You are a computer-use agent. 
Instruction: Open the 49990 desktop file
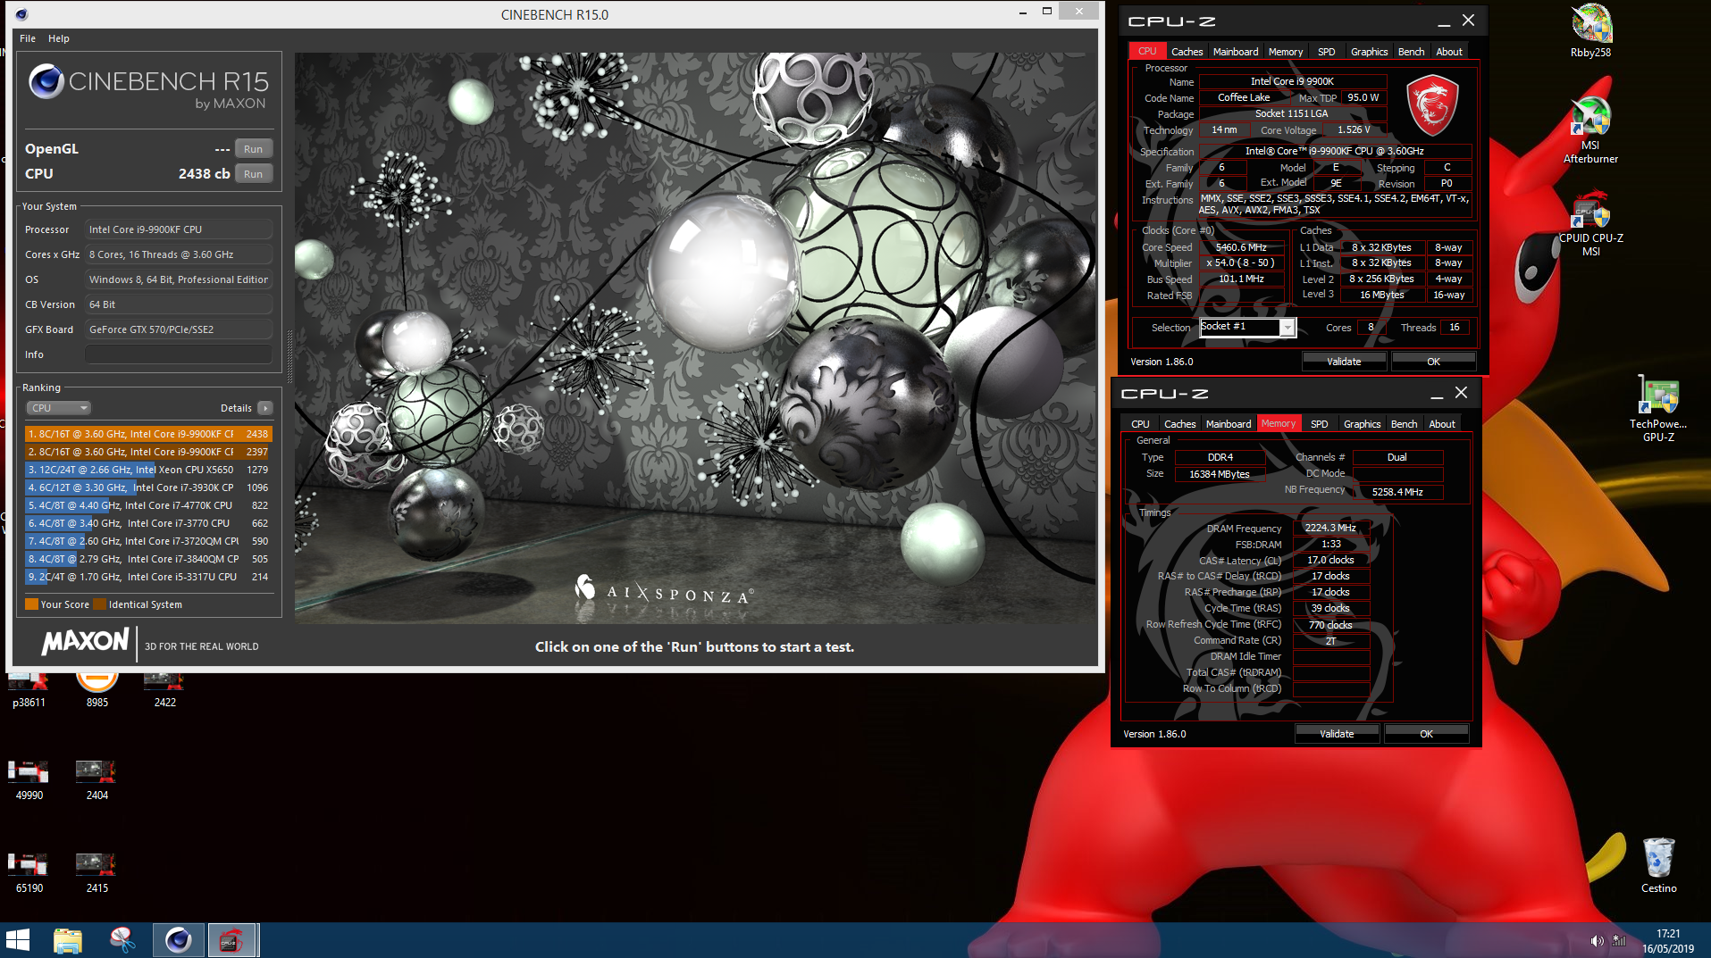29,780
